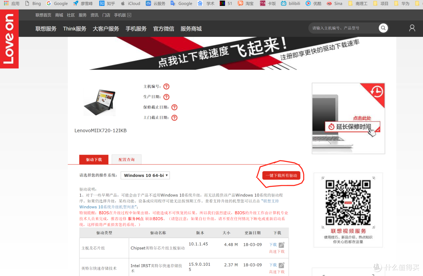Open the 淘宝 bookmark

[246, 4]
